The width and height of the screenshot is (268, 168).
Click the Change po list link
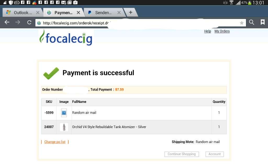click(x=55, y=142)
